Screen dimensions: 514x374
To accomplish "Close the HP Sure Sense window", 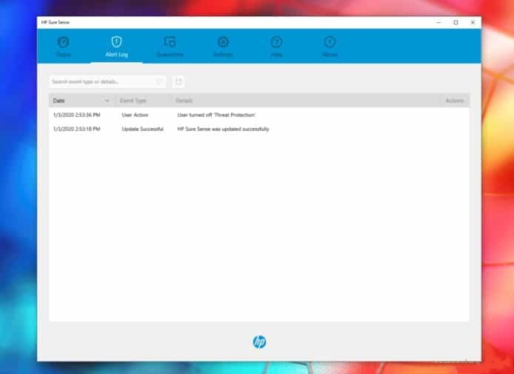I will pos(473,22).
